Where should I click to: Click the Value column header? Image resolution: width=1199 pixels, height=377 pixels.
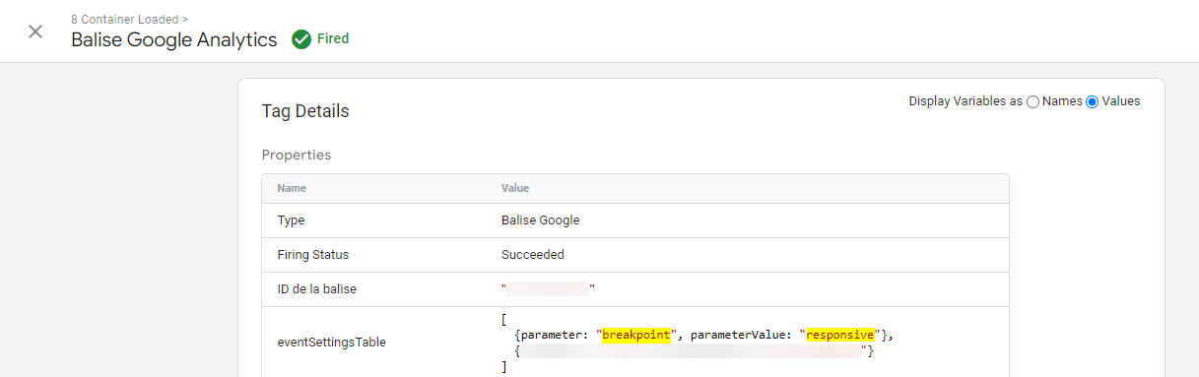tap(516, 188)
